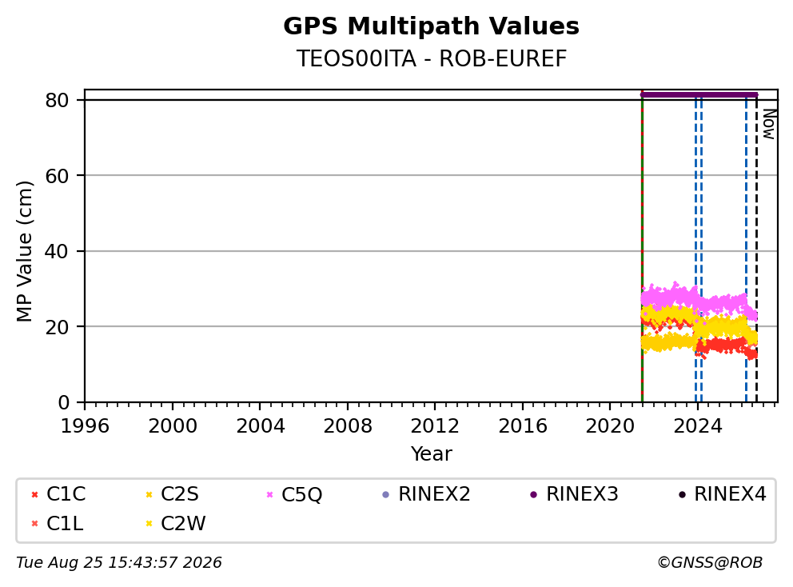This screenshot has height=587, width=793.
Task: Click the timestamp Tue Aug 25 15:43:57 2026
Action: pyautogui.click(x=119, y=563)
